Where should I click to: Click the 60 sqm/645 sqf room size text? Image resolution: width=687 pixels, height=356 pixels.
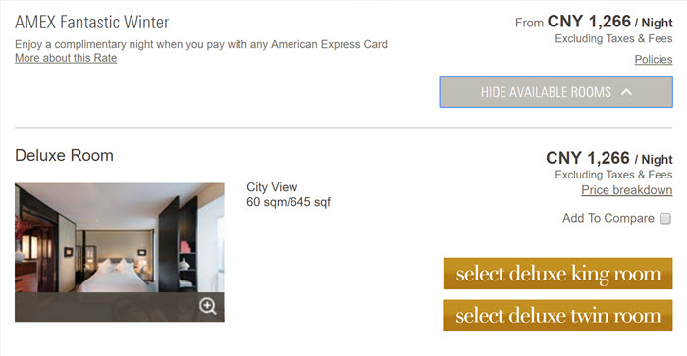(289, 202)
